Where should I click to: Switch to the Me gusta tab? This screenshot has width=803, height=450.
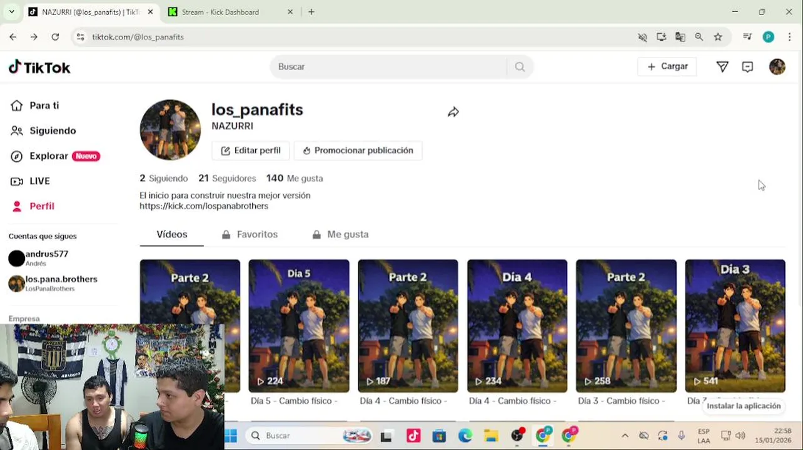point(341,234)
